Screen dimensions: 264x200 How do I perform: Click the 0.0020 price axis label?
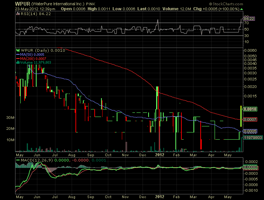[250, 87]
